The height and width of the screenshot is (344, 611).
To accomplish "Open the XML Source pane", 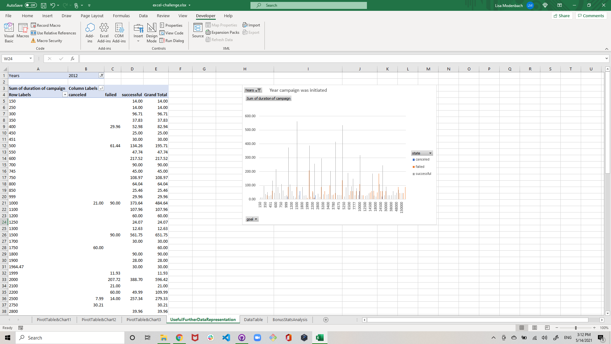I will 198,32.
